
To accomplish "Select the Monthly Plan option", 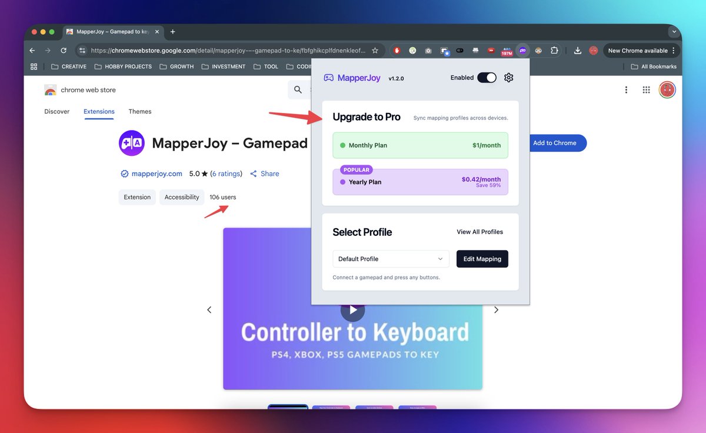I will (420, 145).
